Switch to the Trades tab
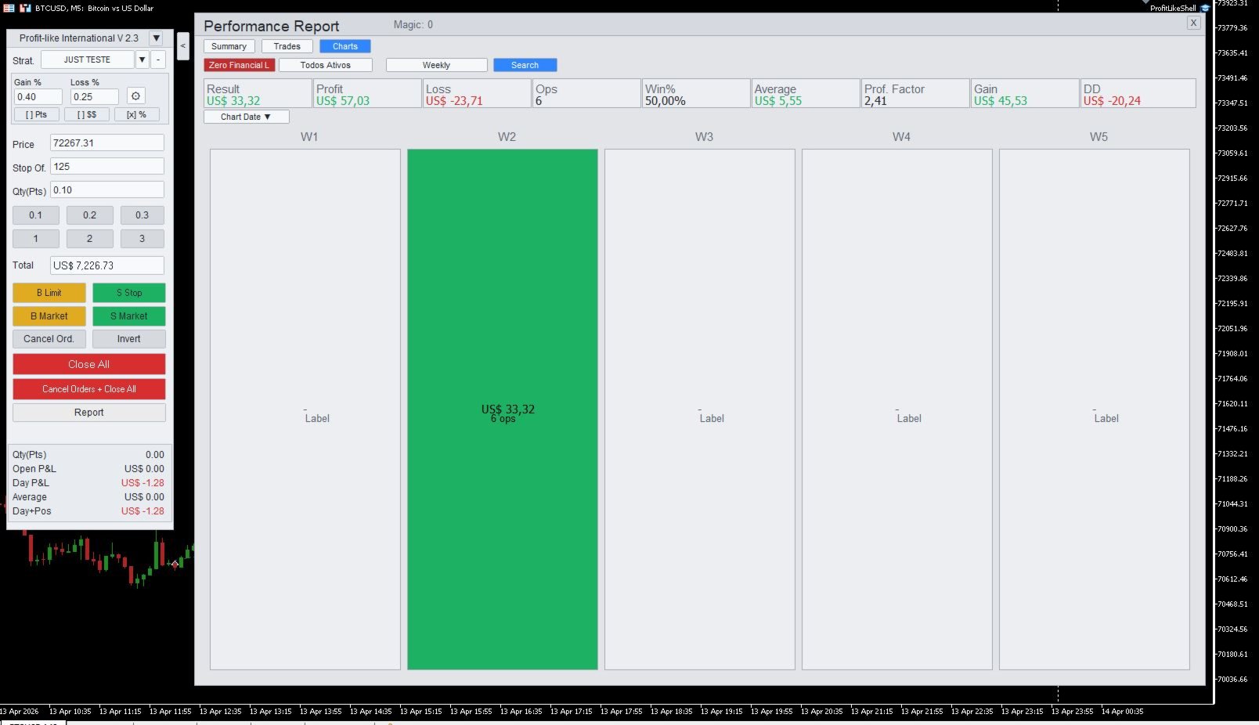 click(x=287, y=46)
